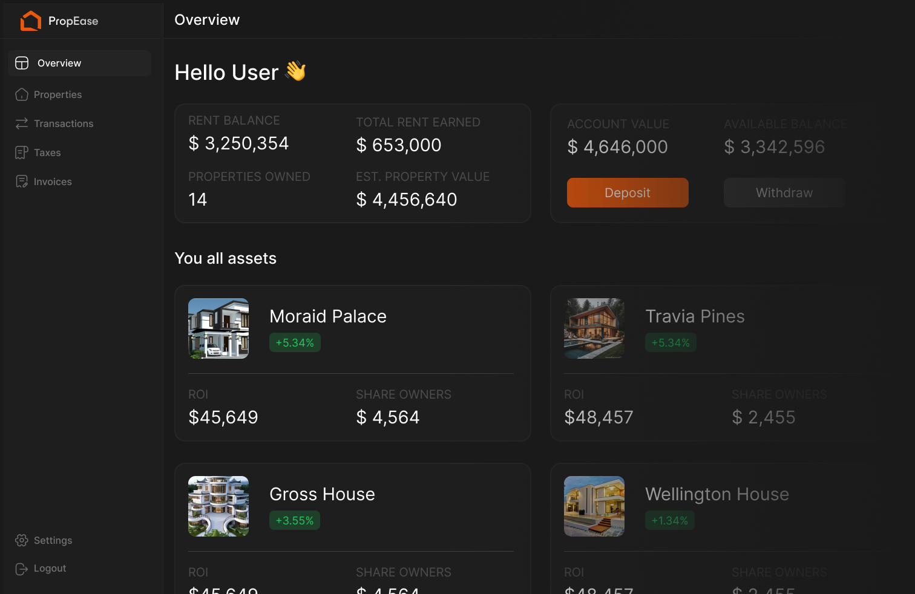The width and height of the screenshot is (915, 594).
Task: Click the PropEase logo icon
Action: tap(31, 21)
